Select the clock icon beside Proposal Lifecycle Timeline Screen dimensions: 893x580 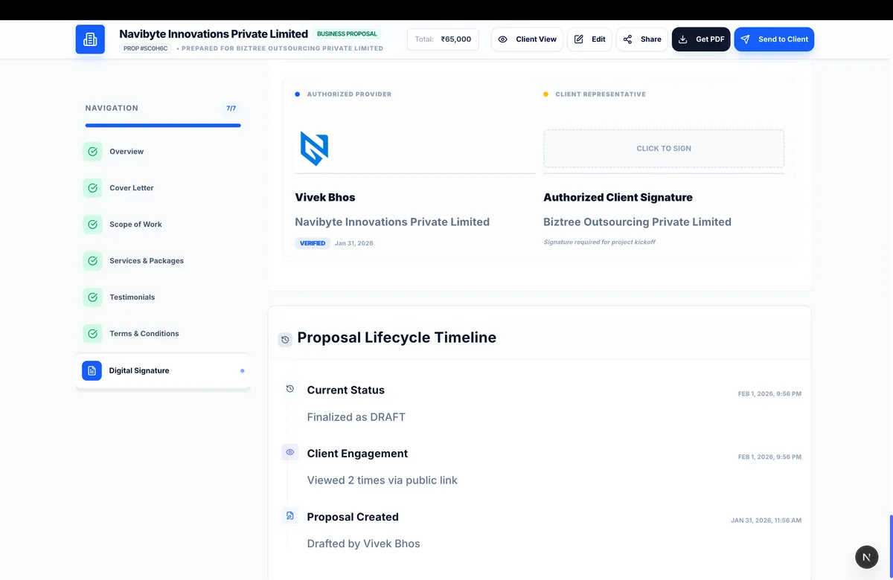[x=284, y=339]
